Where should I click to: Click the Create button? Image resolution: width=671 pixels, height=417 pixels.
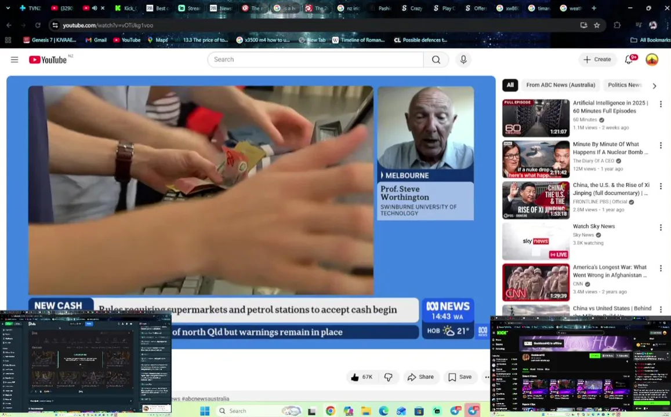tap(597, 60)
